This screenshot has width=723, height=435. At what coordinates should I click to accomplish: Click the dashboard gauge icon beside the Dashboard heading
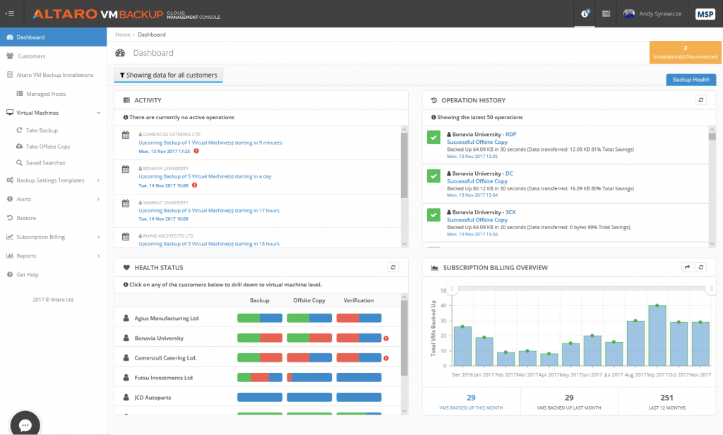click(x=120, y=53)
